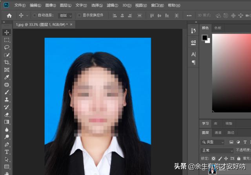Screen dimensions: 251x175
Task: Select the Horizontal Type tool
Action: (x=7, y=152)
